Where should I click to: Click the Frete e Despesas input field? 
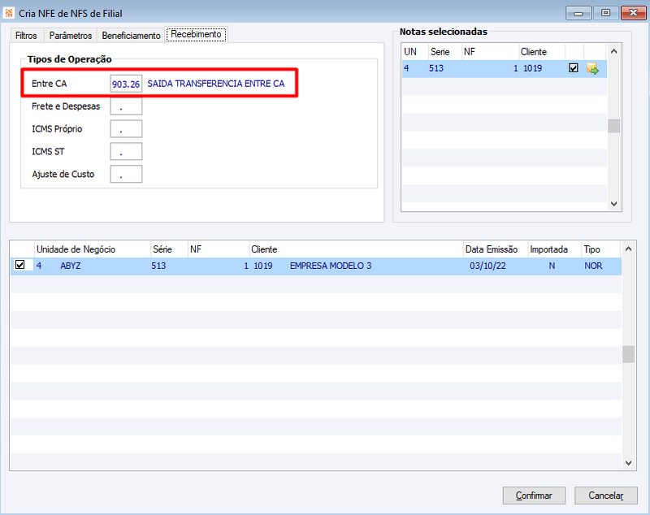(x=126, y=106)
